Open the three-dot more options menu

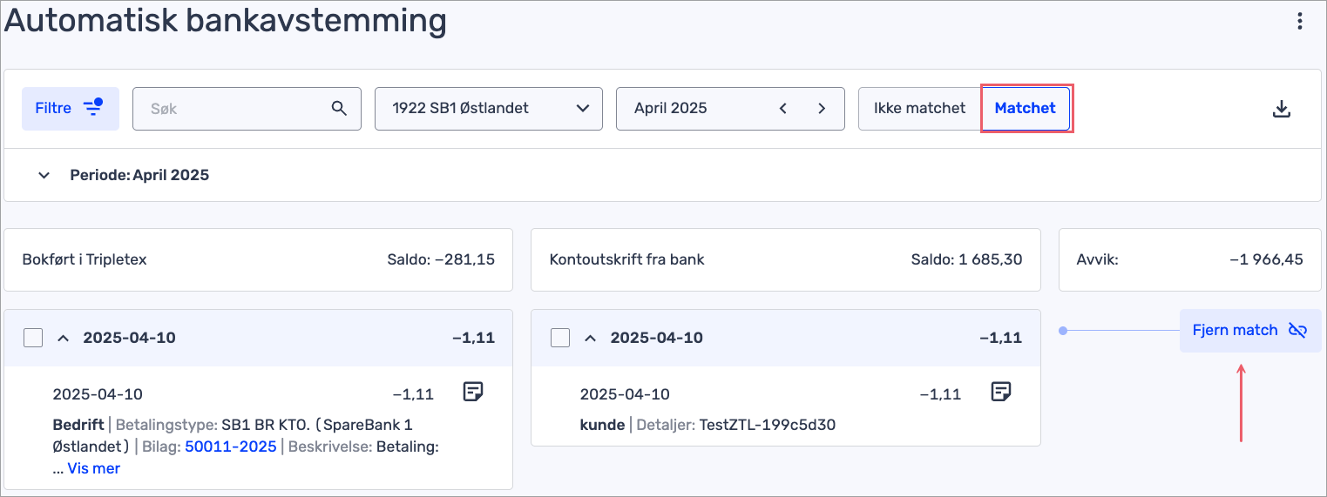[x=1300, y=21]
